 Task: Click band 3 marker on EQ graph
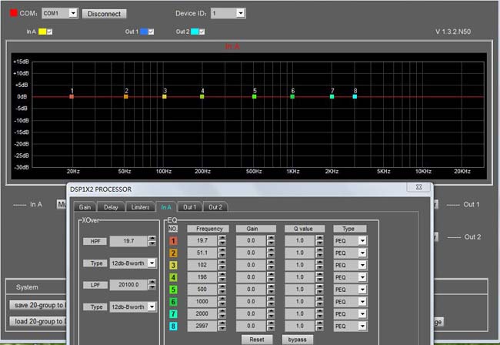tap(165, 97)
